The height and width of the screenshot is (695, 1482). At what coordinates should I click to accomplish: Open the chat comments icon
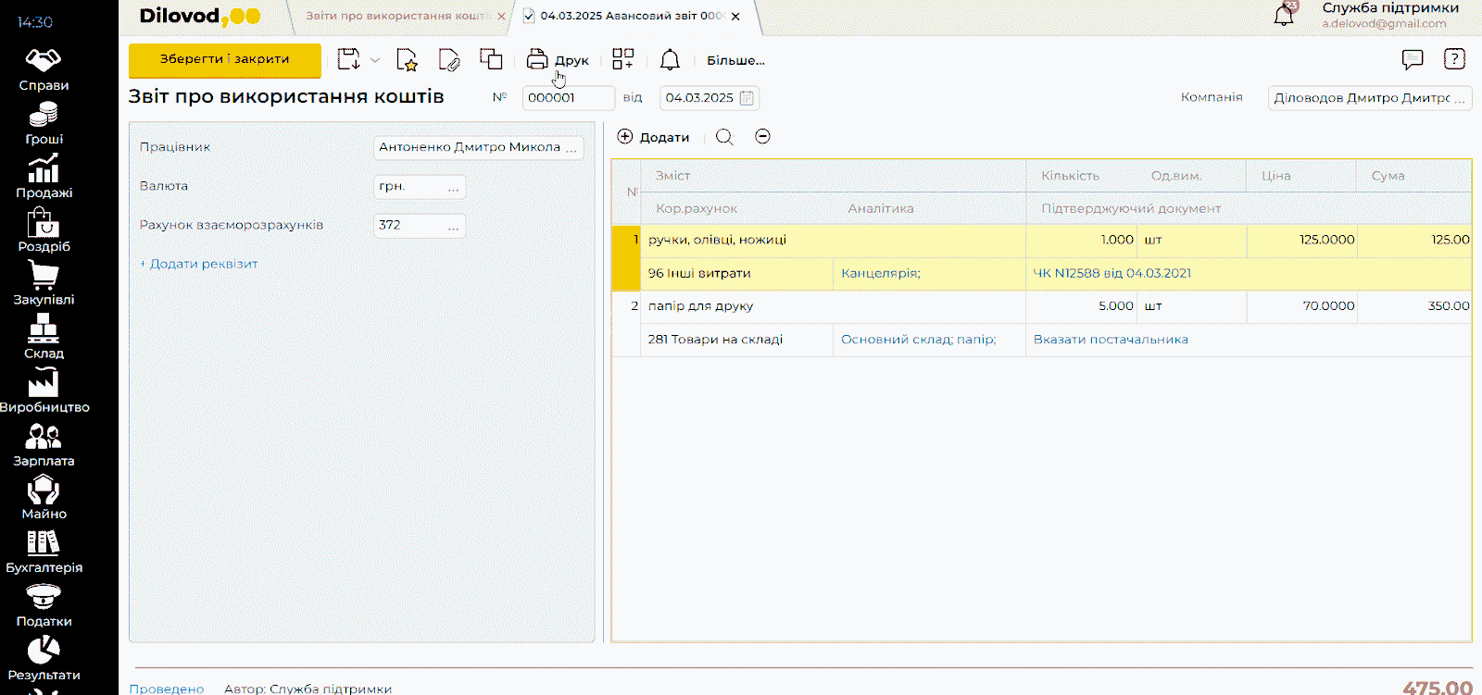pos(1412,60)
